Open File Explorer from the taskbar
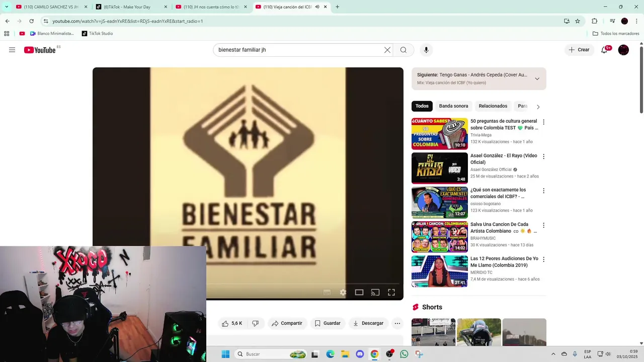This screenshot has width=644, height=362. coord(345,354)
